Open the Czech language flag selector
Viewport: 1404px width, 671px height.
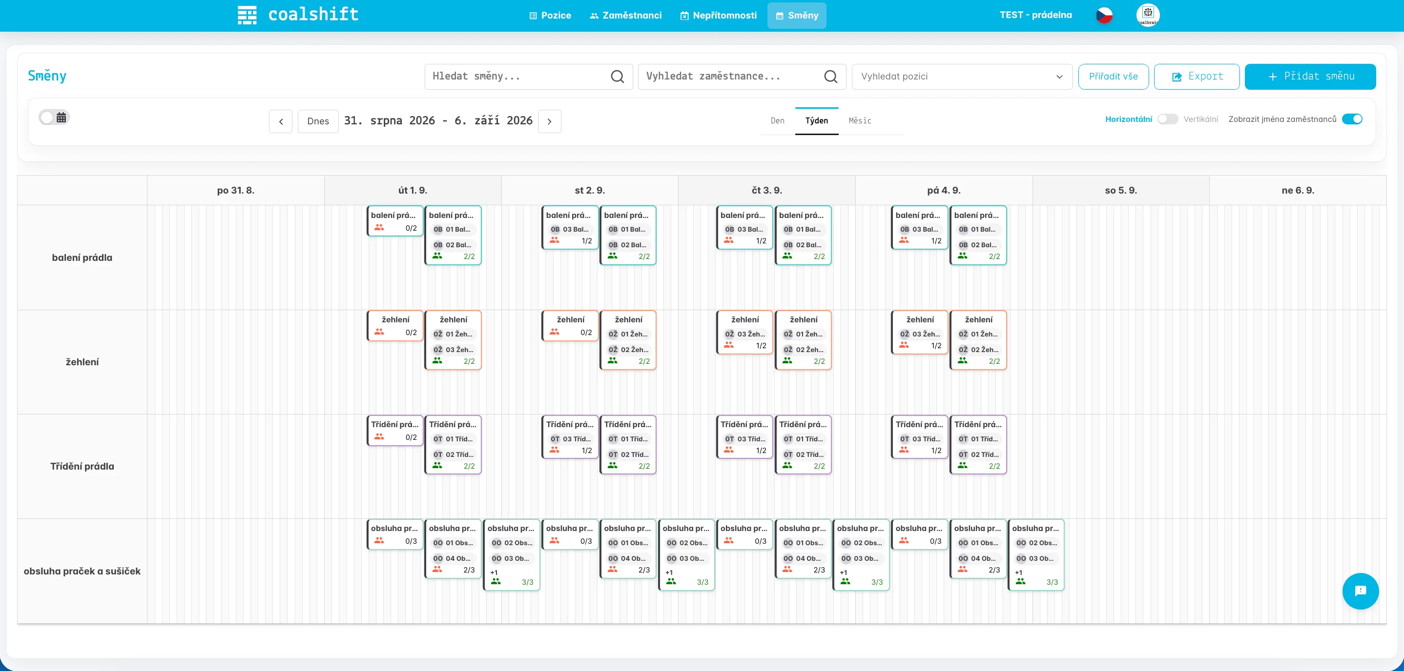point(1104,15)
